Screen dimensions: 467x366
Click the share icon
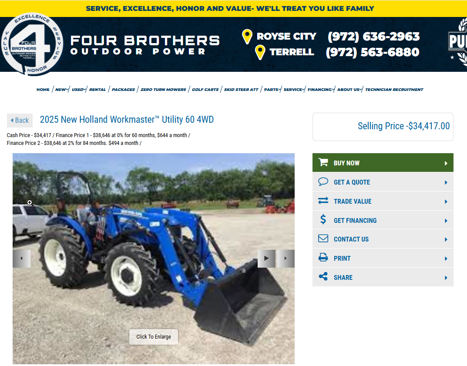tap(323, 277)
